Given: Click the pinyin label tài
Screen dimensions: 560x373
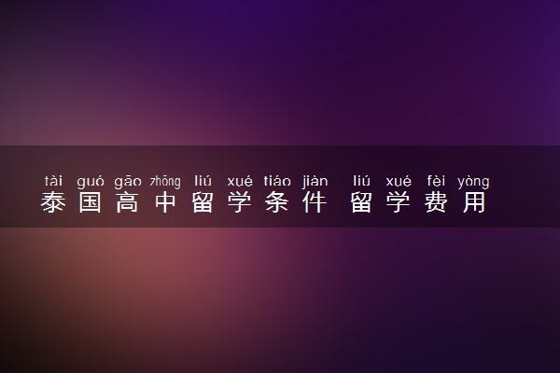Looking at the screenshot, I should click(x=53, y=181).
